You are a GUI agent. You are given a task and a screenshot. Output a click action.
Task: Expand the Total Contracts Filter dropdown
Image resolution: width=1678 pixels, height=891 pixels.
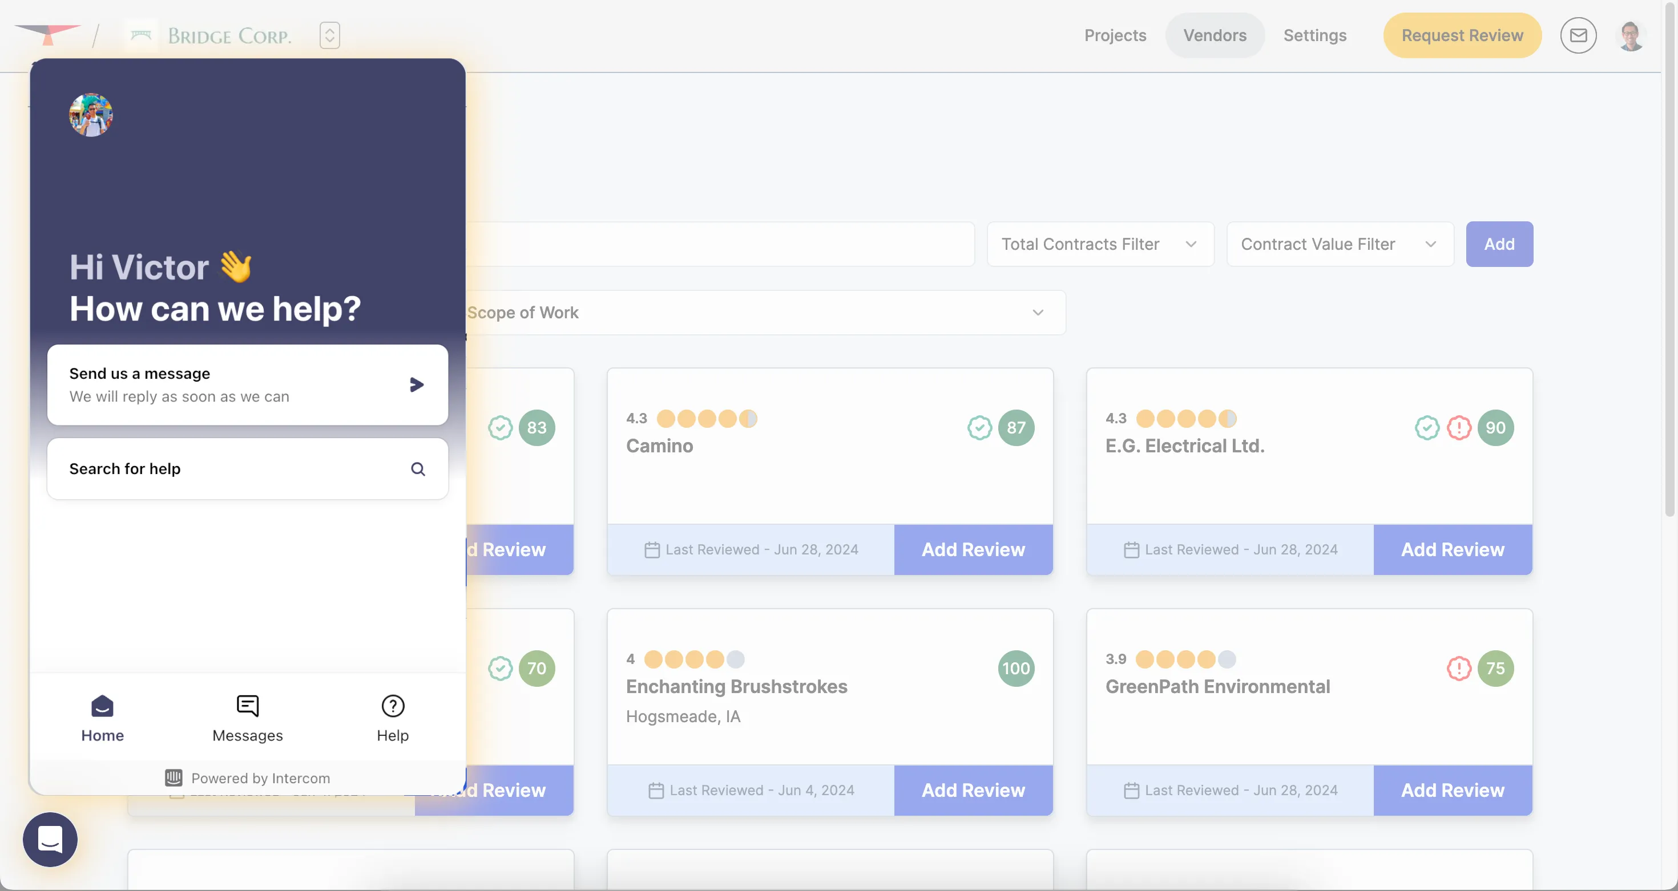point(1100,244)
